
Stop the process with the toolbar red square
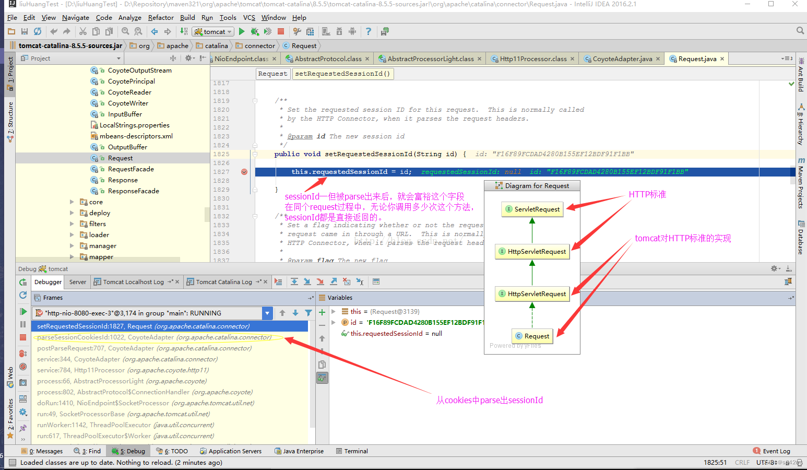tap(281, 32)
